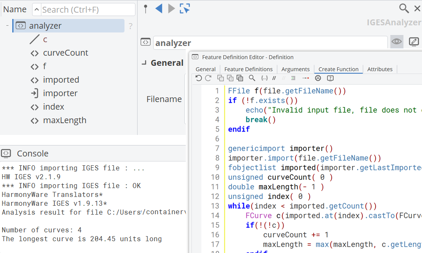Toggle the edit pencil icon beside analyzer name
Viewport: 422px width, 253px height.
414,42
